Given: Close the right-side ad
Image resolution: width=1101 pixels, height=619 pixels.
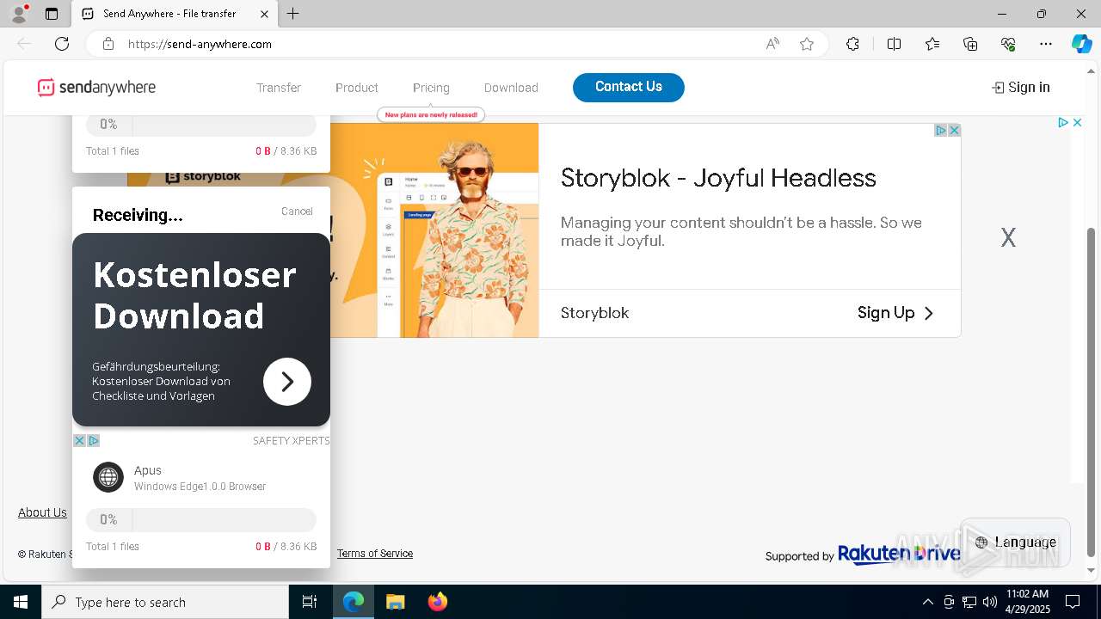Looking at the screenshot, I should (1077, 123).
